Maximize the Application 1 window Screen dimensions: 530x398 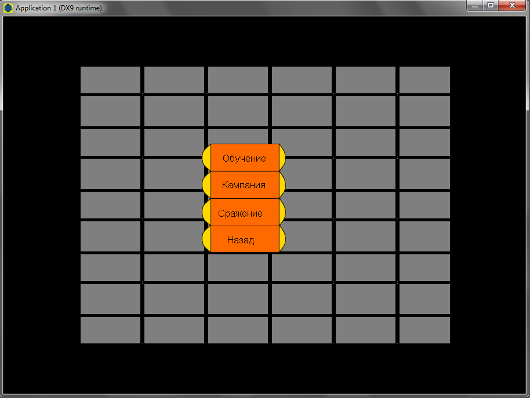[x=491, y=5]
